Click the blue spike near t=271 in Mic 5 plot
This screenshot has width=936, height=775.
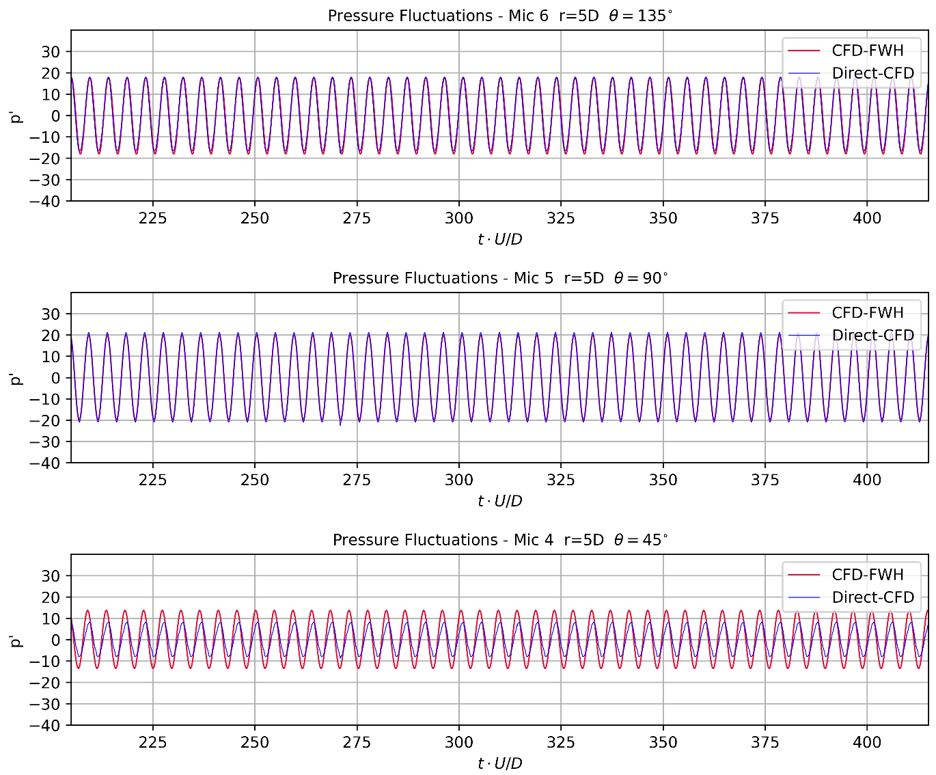pyautogui.click(x=340, y=424)
